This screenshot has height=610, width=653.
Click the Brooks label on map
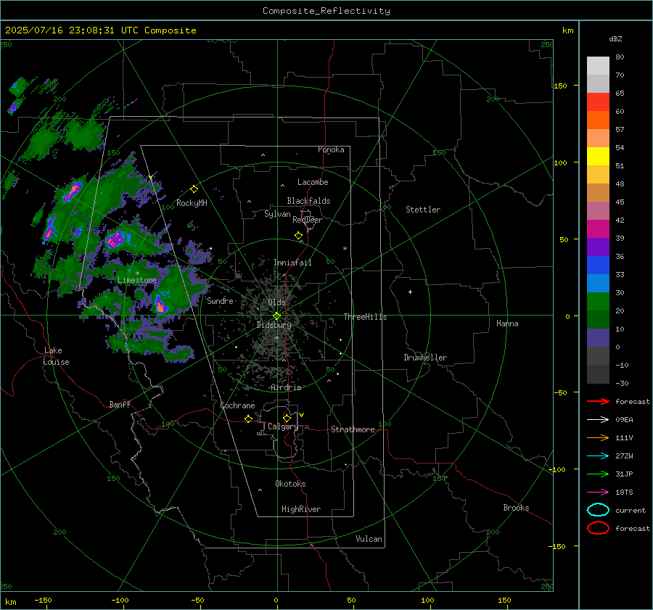[516, 508]
